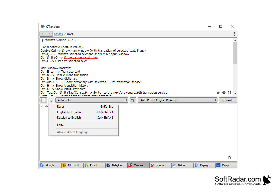The width and height of the screenshot is (277, 192).
Task: Maximize the QTranslate window
Action: point(221,27)
